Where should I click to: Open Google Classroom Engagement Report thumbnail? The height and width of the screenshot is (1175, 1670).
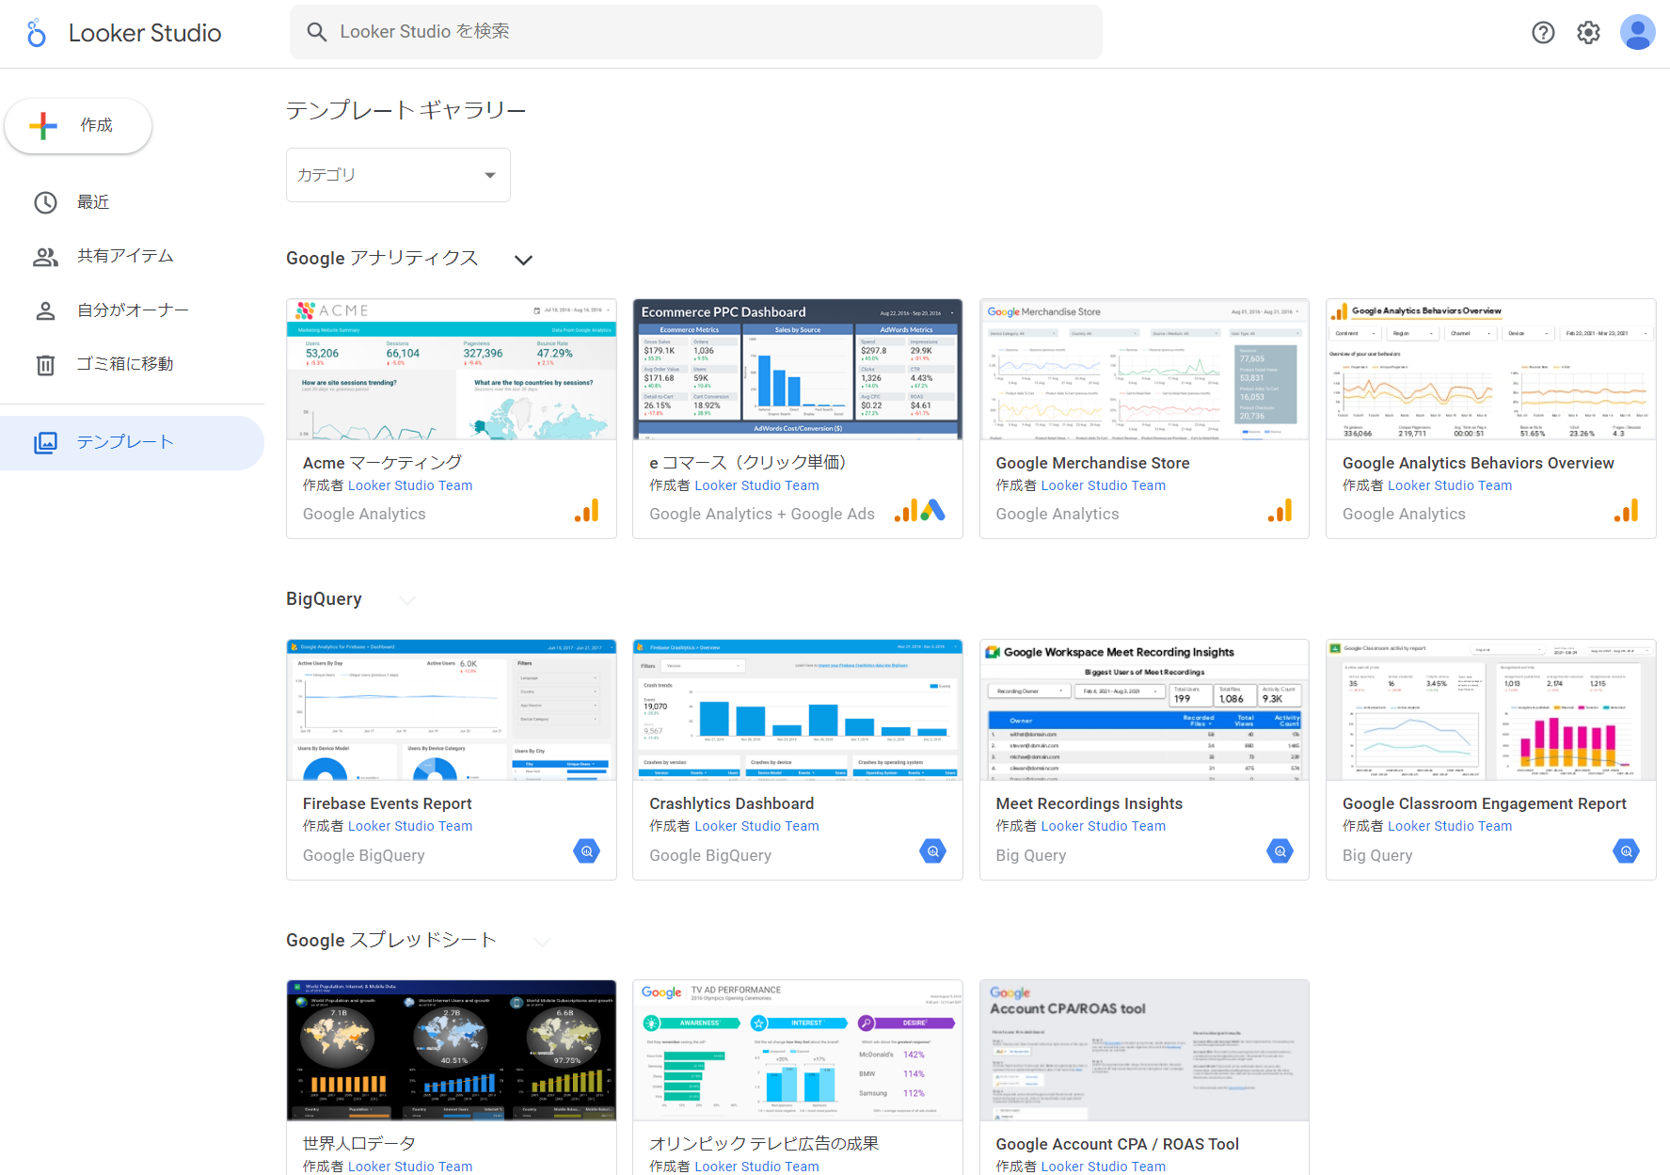coord(1491,710)
